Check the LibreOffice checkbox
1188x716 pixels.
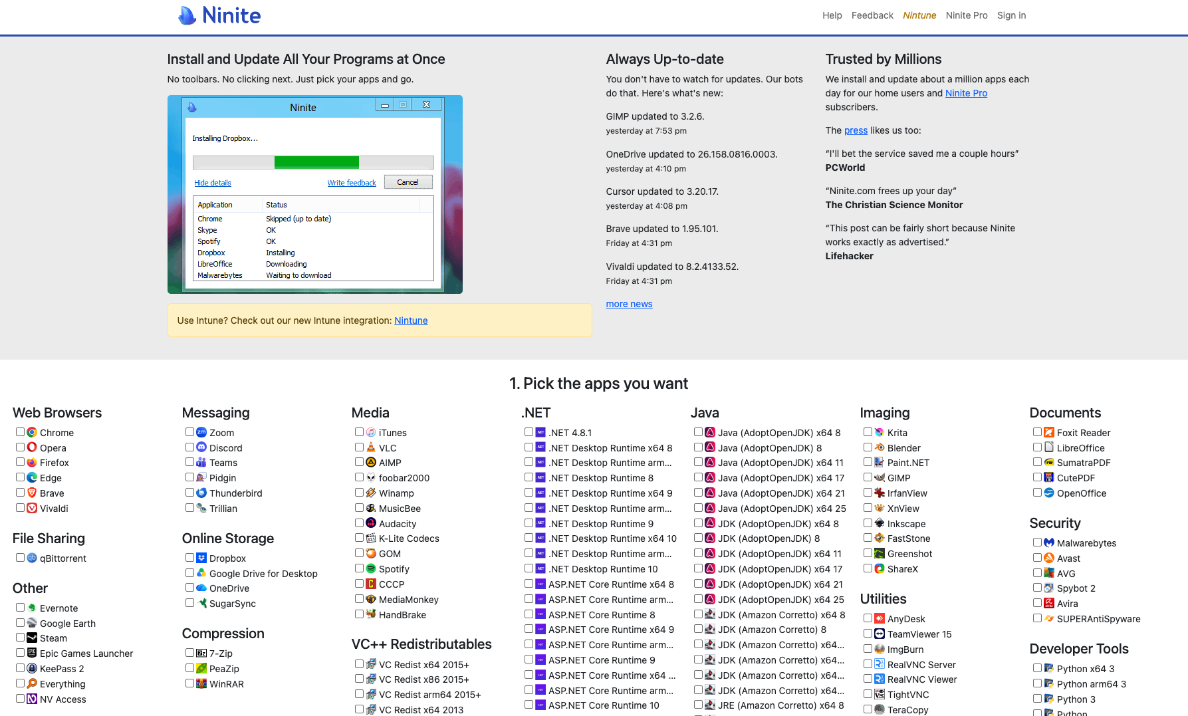(1038, 447)
